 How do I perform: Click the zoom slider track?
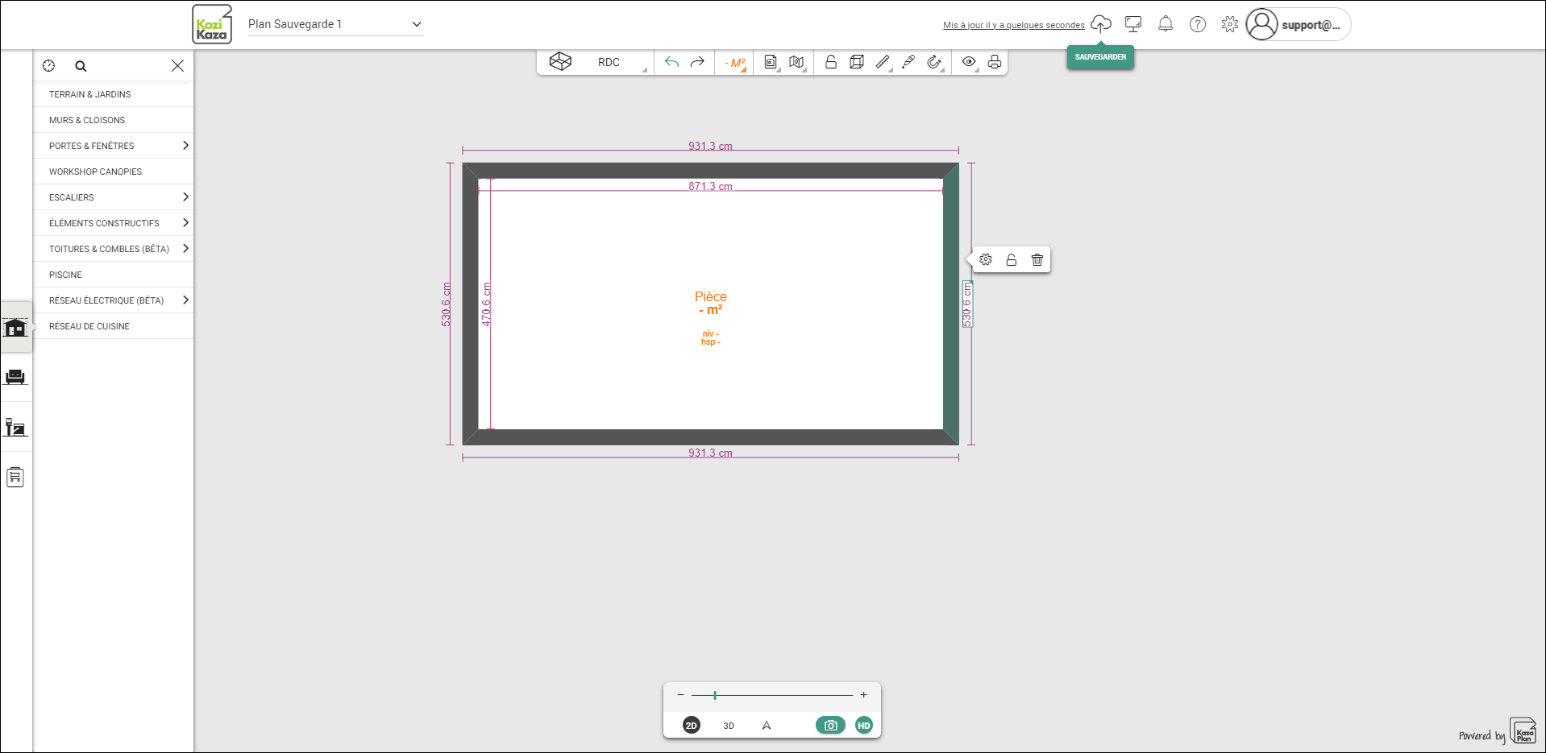pyautogui.click(x=772, y=695)
